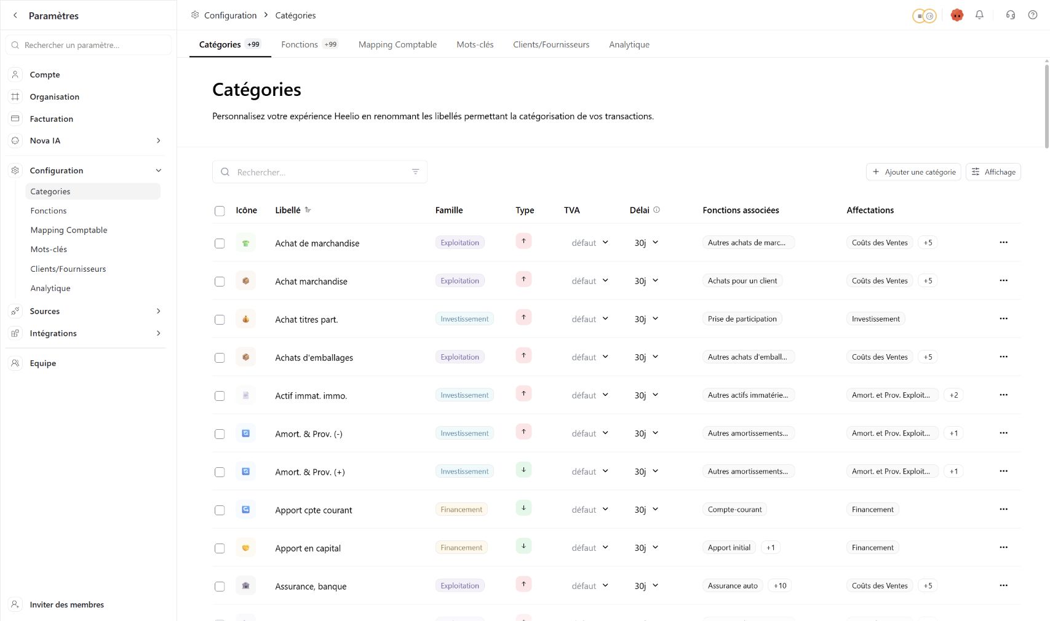The width and height of the screenshot is (1050, 621).
Task: Open the more options menu for Apport en capital
Action: (x=1003, y=547)
